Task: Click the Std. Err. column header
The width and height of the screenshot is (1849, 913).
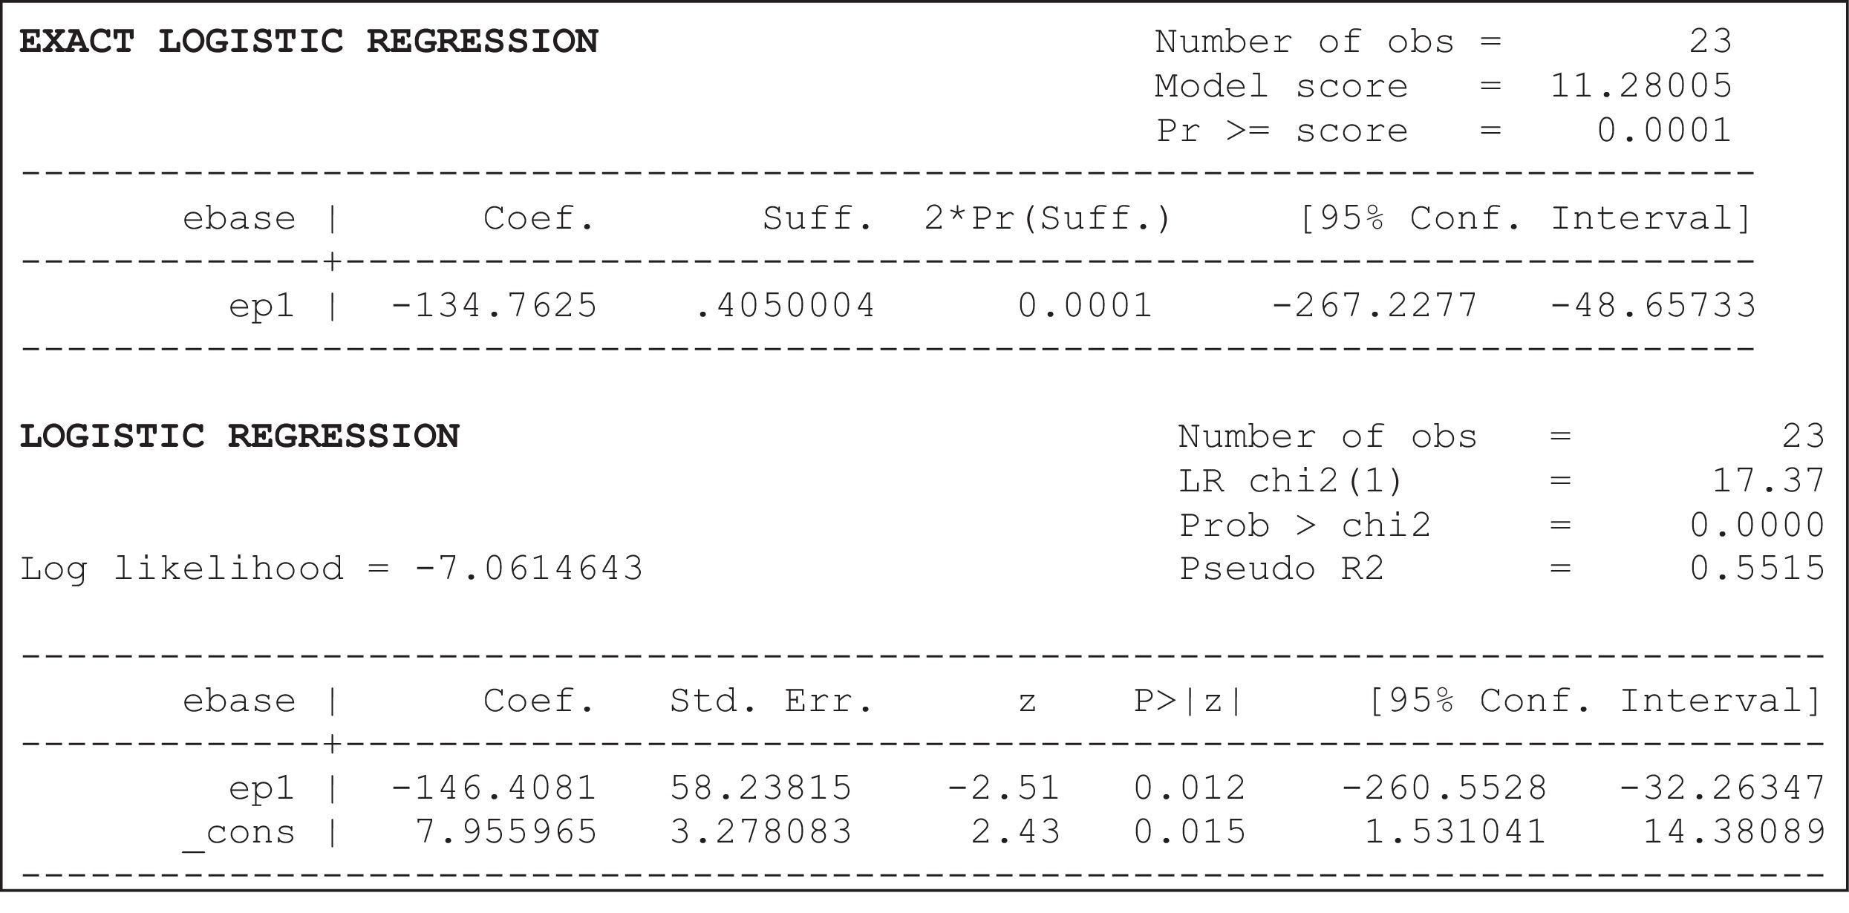Action: (772, 701)
